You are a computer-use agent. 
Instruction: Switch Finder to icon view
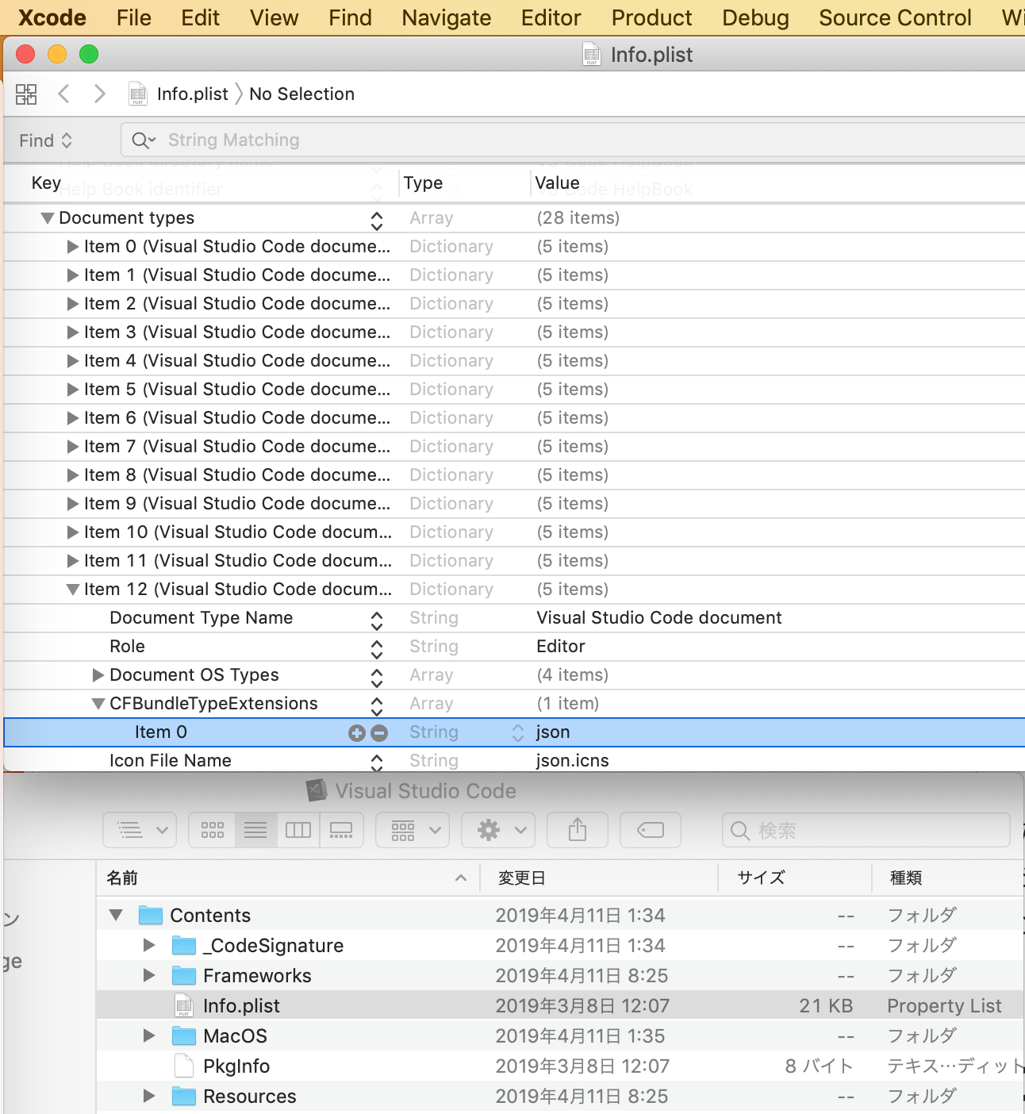pyautogui.click(x=213, y=830)
